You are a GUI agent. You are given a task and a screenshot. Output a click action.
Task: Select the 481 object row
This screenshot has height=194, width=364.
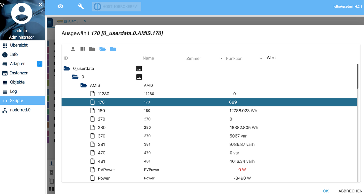(209, 161)
